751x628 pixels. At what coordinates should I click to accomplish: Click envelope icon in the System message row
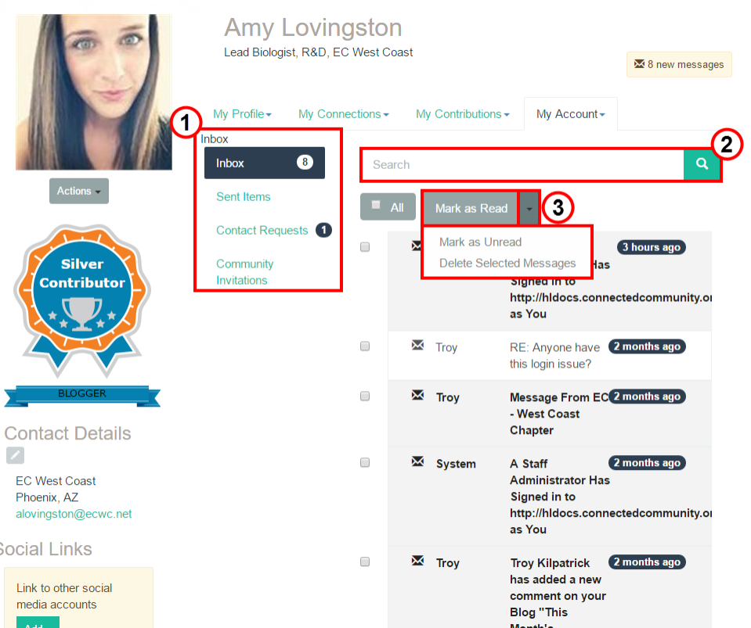[x=417, y=461]
